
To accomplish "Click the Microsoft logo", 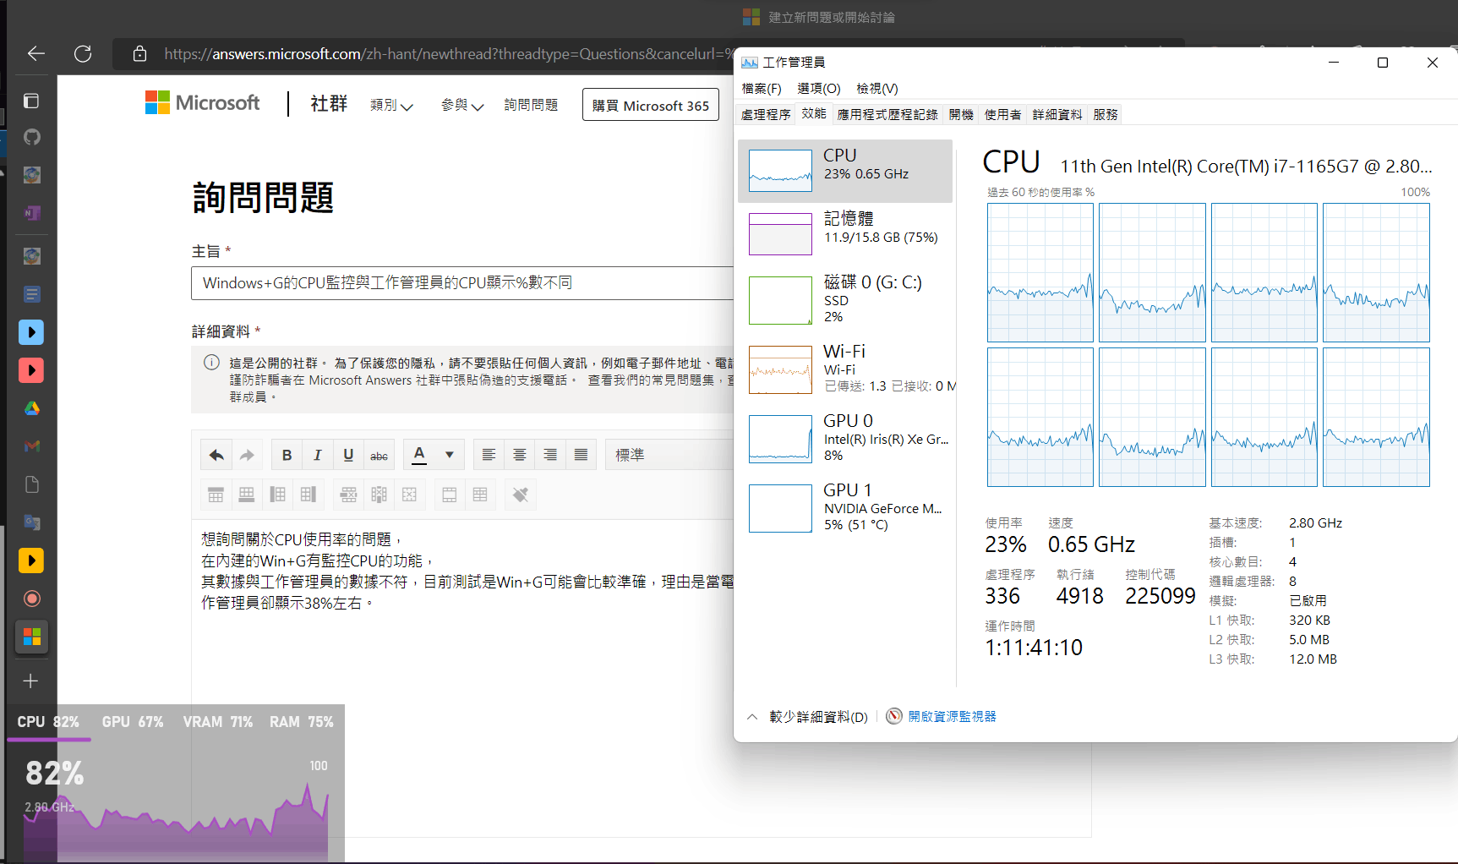I will coord(203,103).
